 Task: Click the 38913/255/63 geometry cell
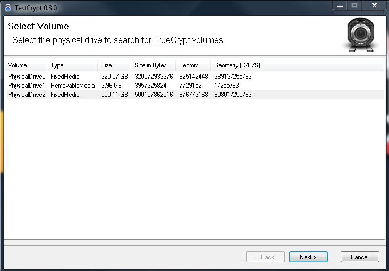(x=233, y=76)
